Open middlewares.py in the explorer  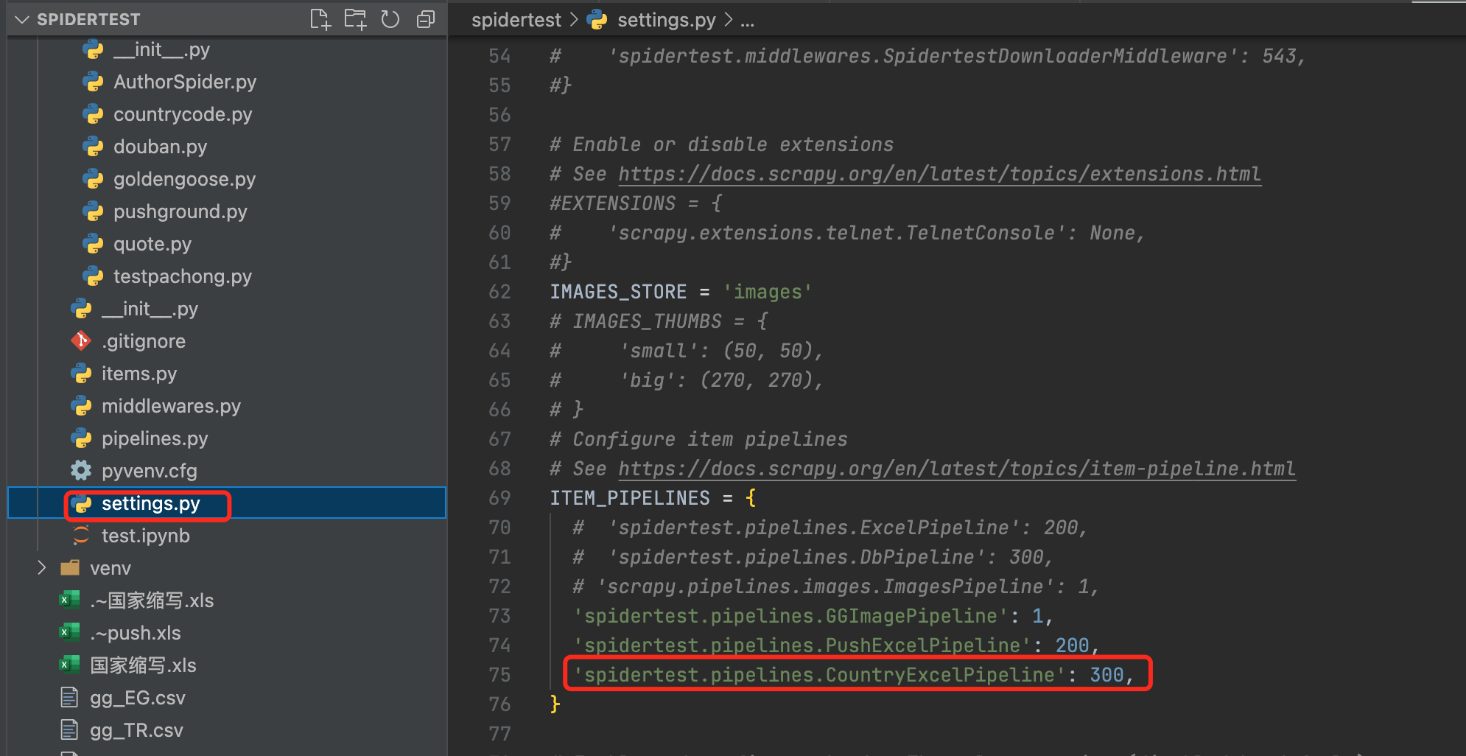click(x=171, y=406)
